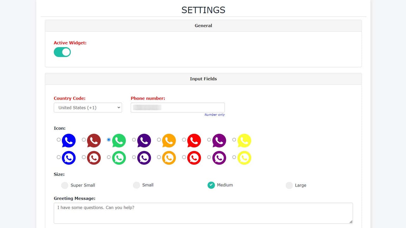Image resolution: width=406 pixels, height=228 pixels.
Task: Choose the indigo outlined WhatsApp icon
Action: click(144, 158)
